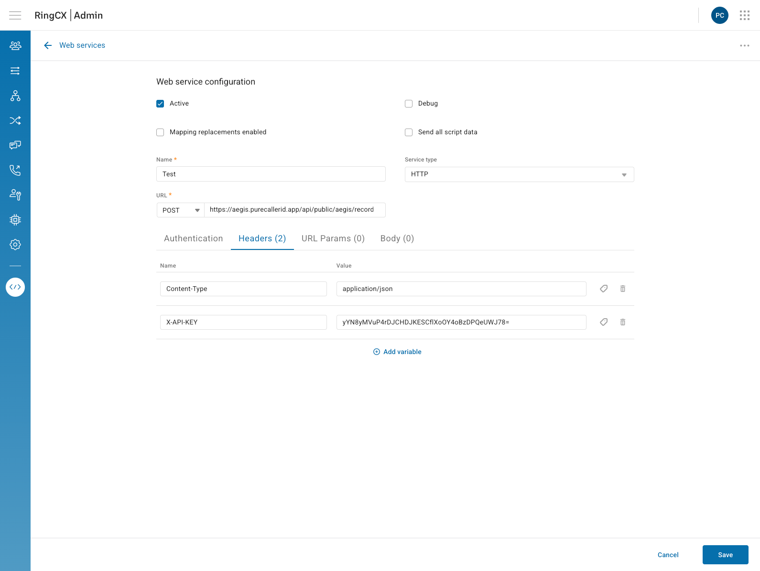Open the shuffle routing sidebar icon
Image resolution: width=760 pixels, height=571 pixels.
[x=15, y=120]
